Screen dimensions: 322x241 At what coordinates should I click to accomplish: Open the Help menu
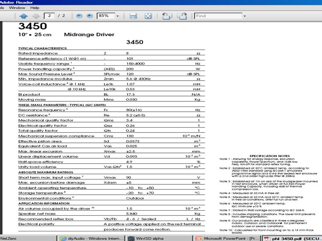point(35,8)
